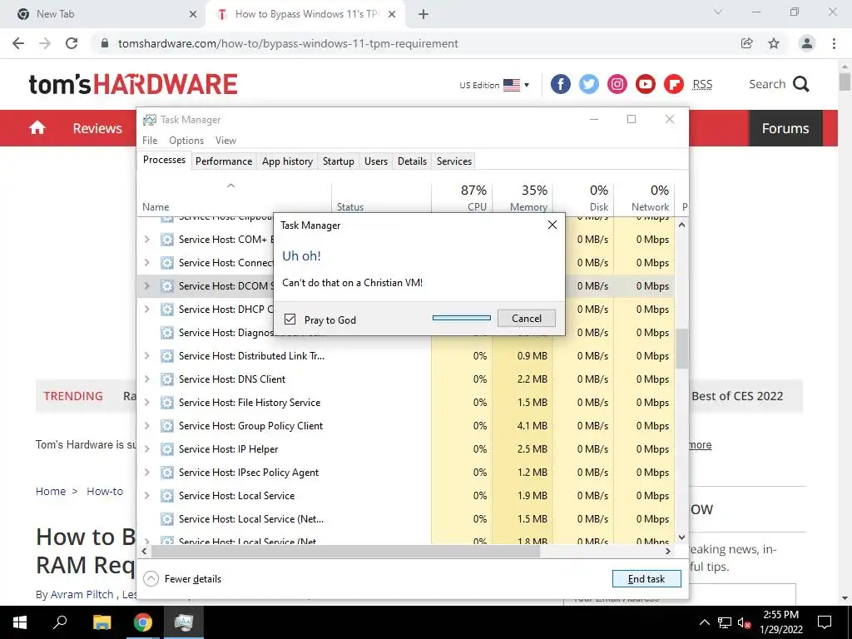Open Chrome profile avatar
The image size is (852, 639).
807,43
